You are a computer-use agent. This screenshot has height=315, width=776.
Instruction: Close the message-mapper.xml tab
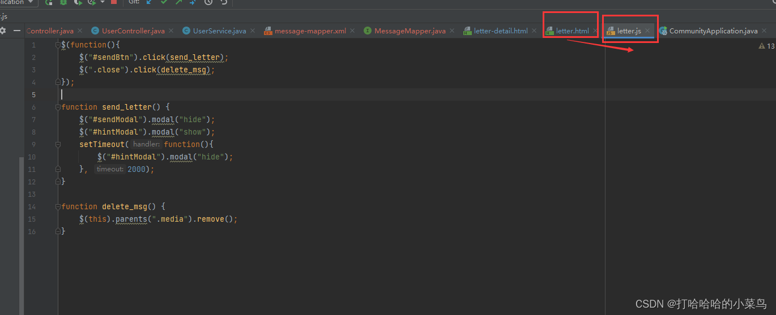[352, 31]
